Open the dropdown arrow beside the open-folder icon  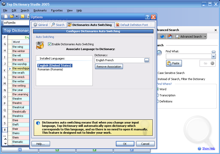(17, 17)
